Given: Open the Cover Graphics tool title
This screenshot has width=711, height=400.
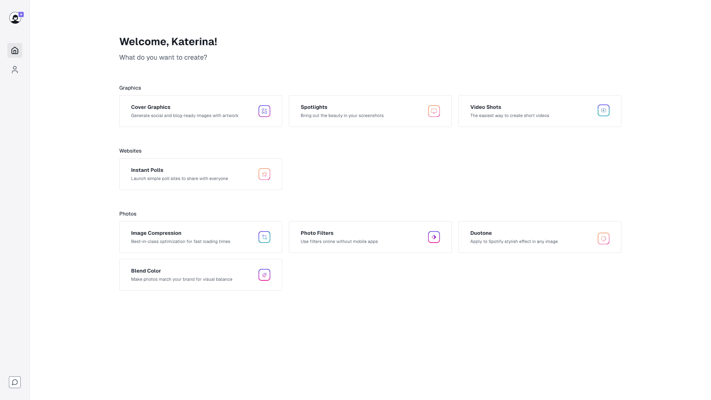Looking at the screenshot, I should tap(151, 107).
